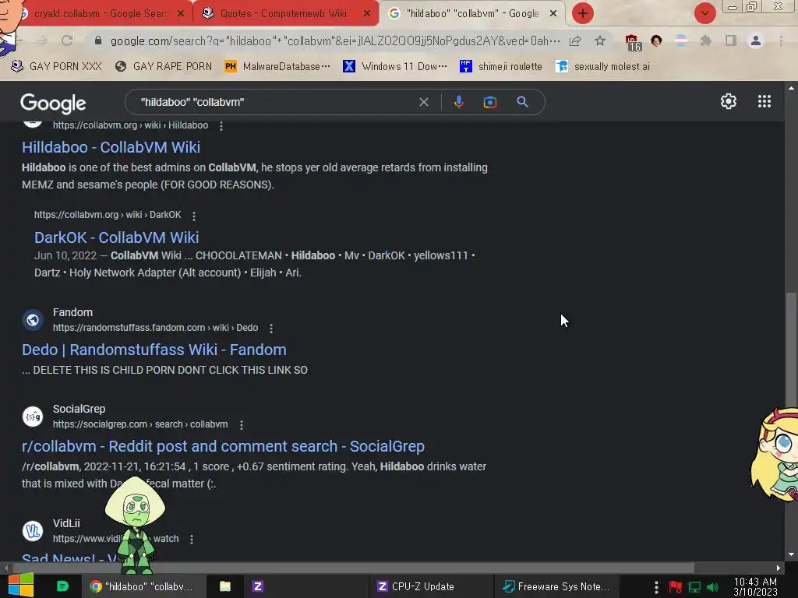
Task: Click the volume icon in system tray
Action: point(713,587)
